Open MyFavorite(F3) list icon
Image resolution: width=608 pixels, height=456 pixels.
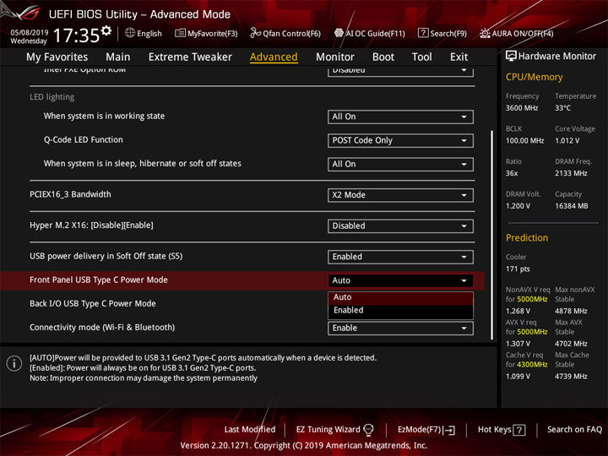tap(180, 33)
